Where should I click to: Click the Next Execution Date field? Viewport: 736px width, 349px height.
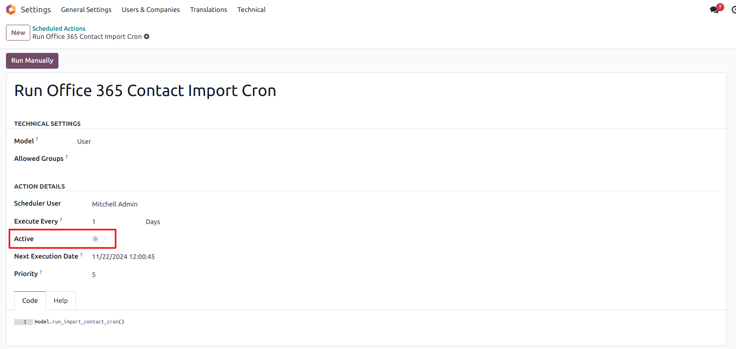point(123,257)
